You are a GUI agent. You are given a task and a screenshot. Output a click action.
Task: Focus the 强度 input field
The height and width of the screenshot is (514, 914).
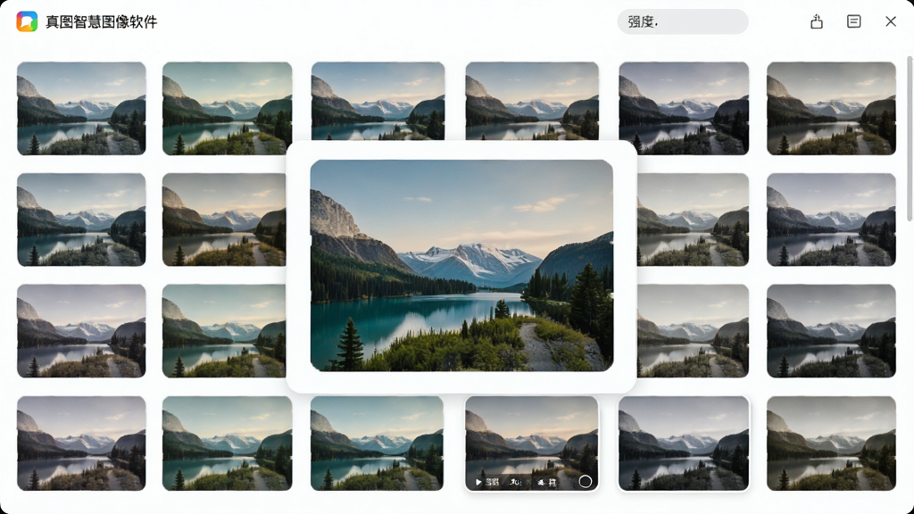(x=683, y=21)
